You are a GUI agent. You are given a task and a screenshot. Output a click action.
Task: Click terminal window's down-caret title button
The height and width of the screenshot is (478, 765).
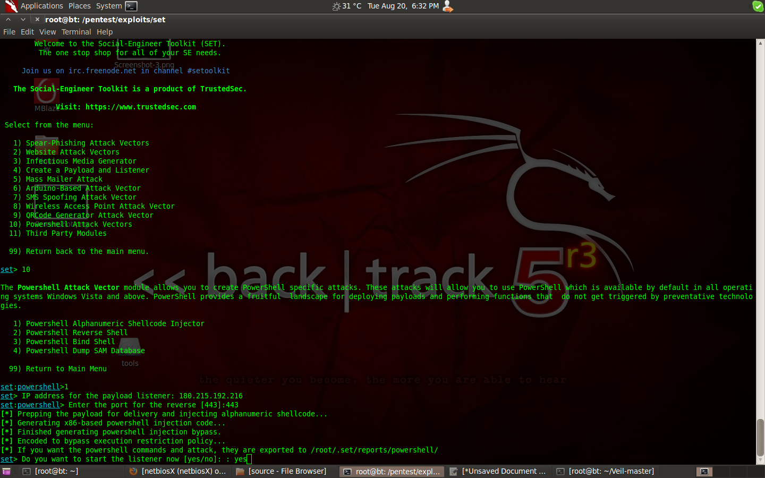point(23,20)
